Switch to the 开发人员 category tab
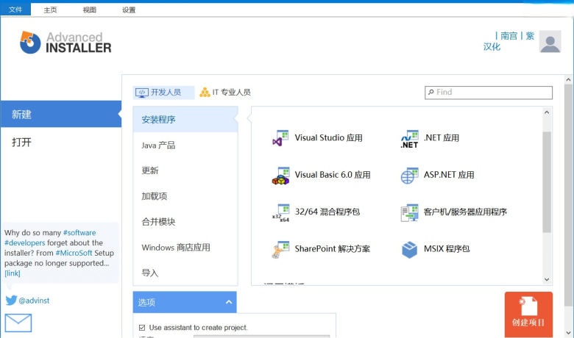The image size is (574, 338). pyautogui.click(x=163, y=93)
